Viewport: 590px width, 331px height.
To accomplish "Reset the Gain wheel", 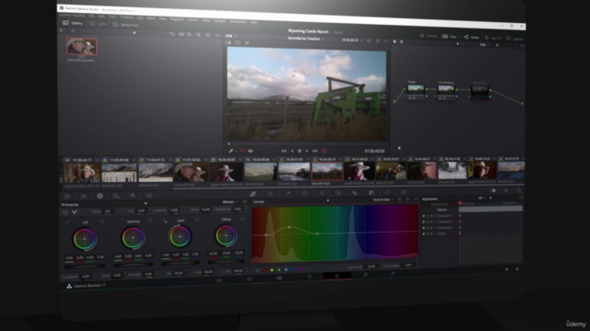I will pos(196,220).
